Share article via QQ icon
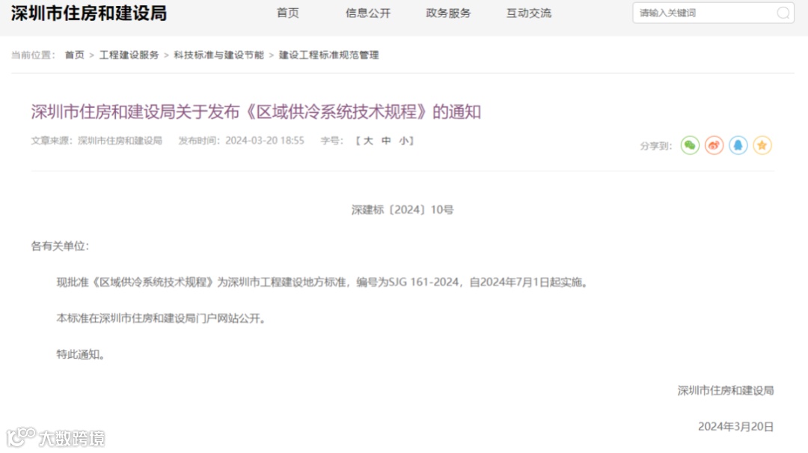 tap(738, 145)
